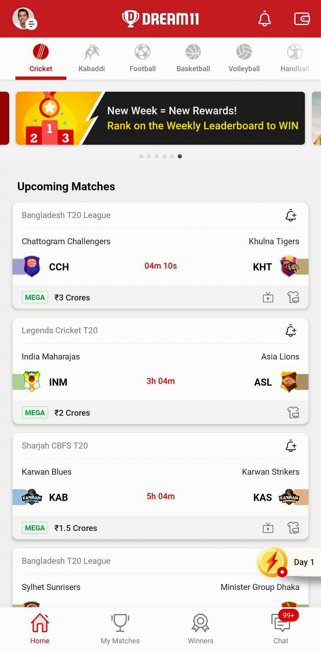Open Chat with 99+ badge

point(281,628)
